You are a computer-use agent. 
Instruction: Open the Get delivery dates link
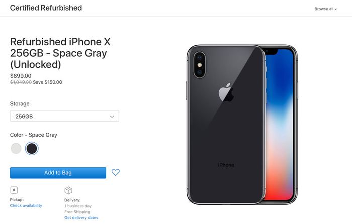point(81,217)
